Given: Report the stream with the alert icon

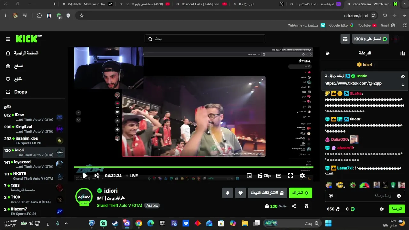Looking at the screenshot, I should 306,206.
